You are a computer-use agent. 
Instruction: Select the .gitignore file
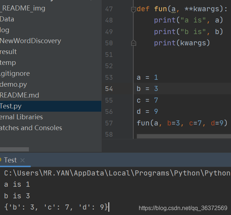pos(15,74)
